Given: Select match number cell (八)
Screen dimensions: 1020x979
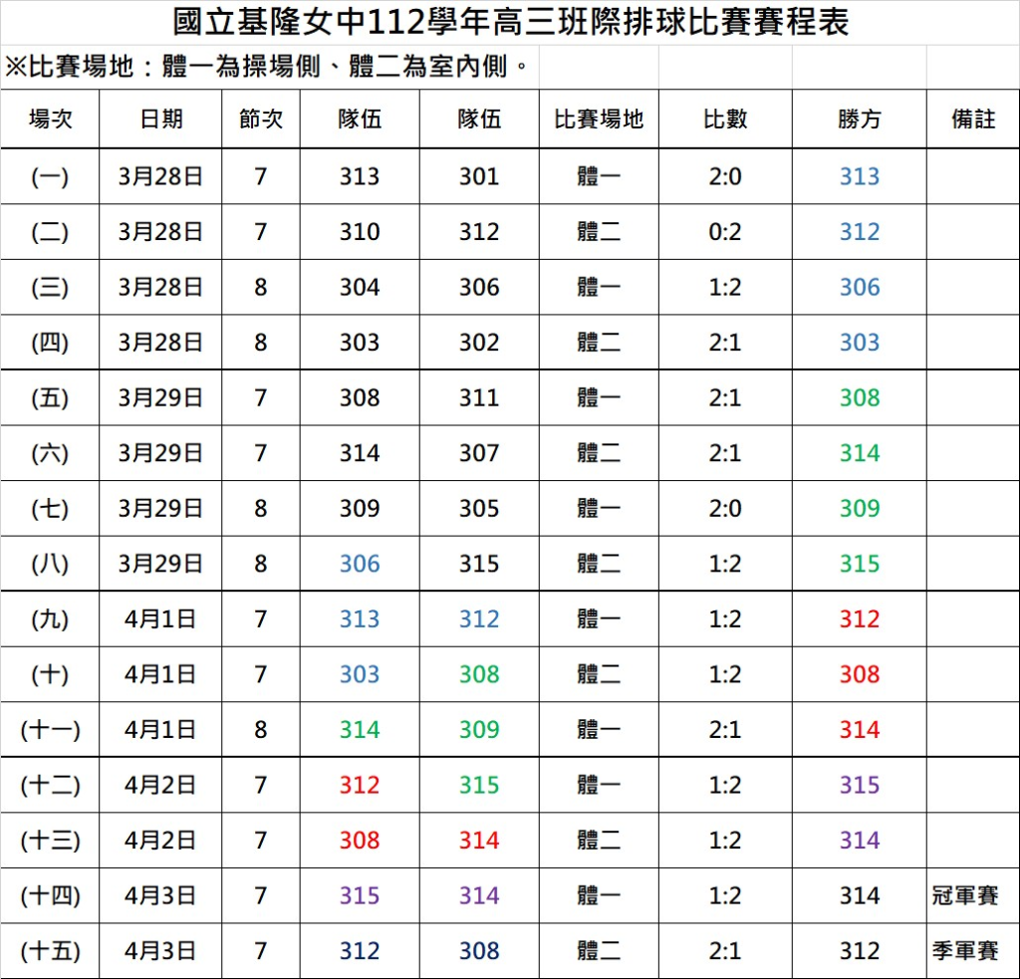Looking at the screenshot, I should pyautogui.click(x=50, y=564).
